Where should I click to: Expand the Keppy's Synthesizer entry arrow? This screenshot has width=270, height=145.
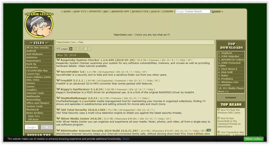pyautogui.click(x=58, y=89)
